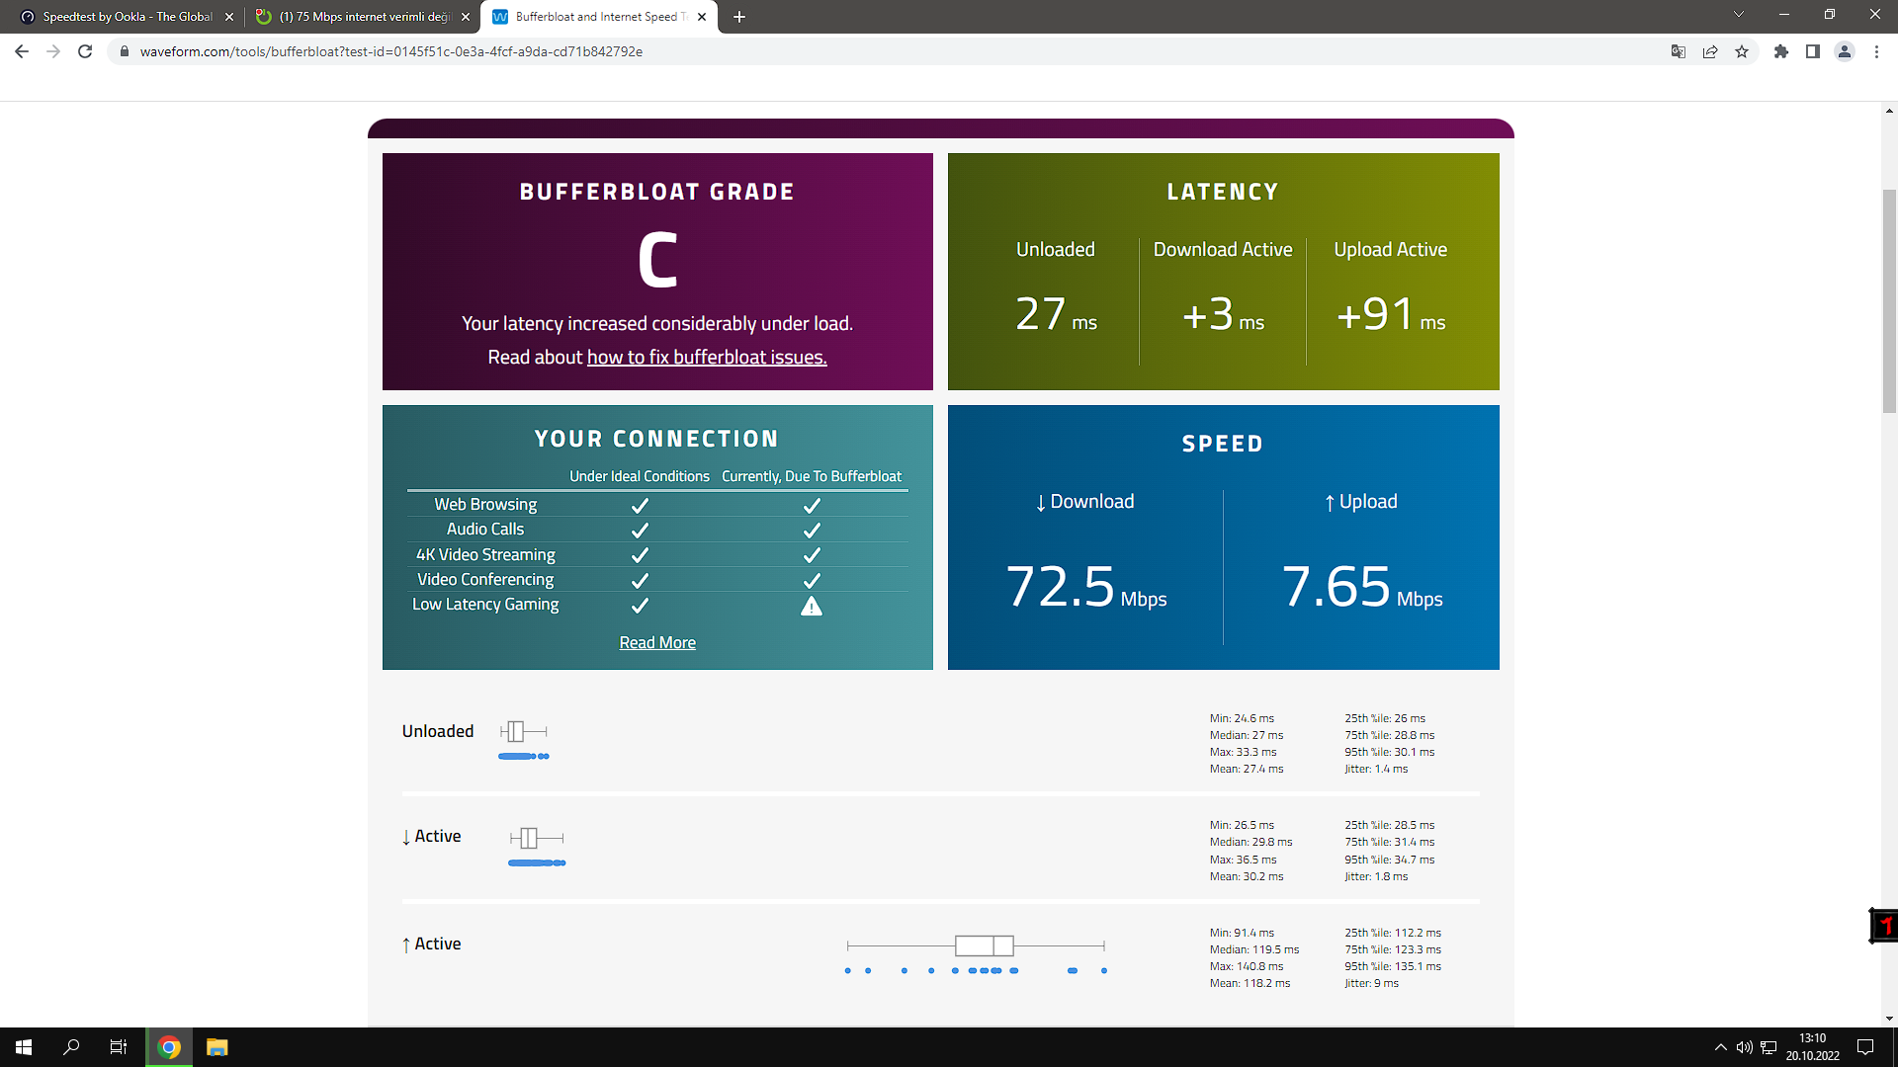Click the share page icon
This screenshot has height=1067, width=1898.
(x=1710, y=51)
